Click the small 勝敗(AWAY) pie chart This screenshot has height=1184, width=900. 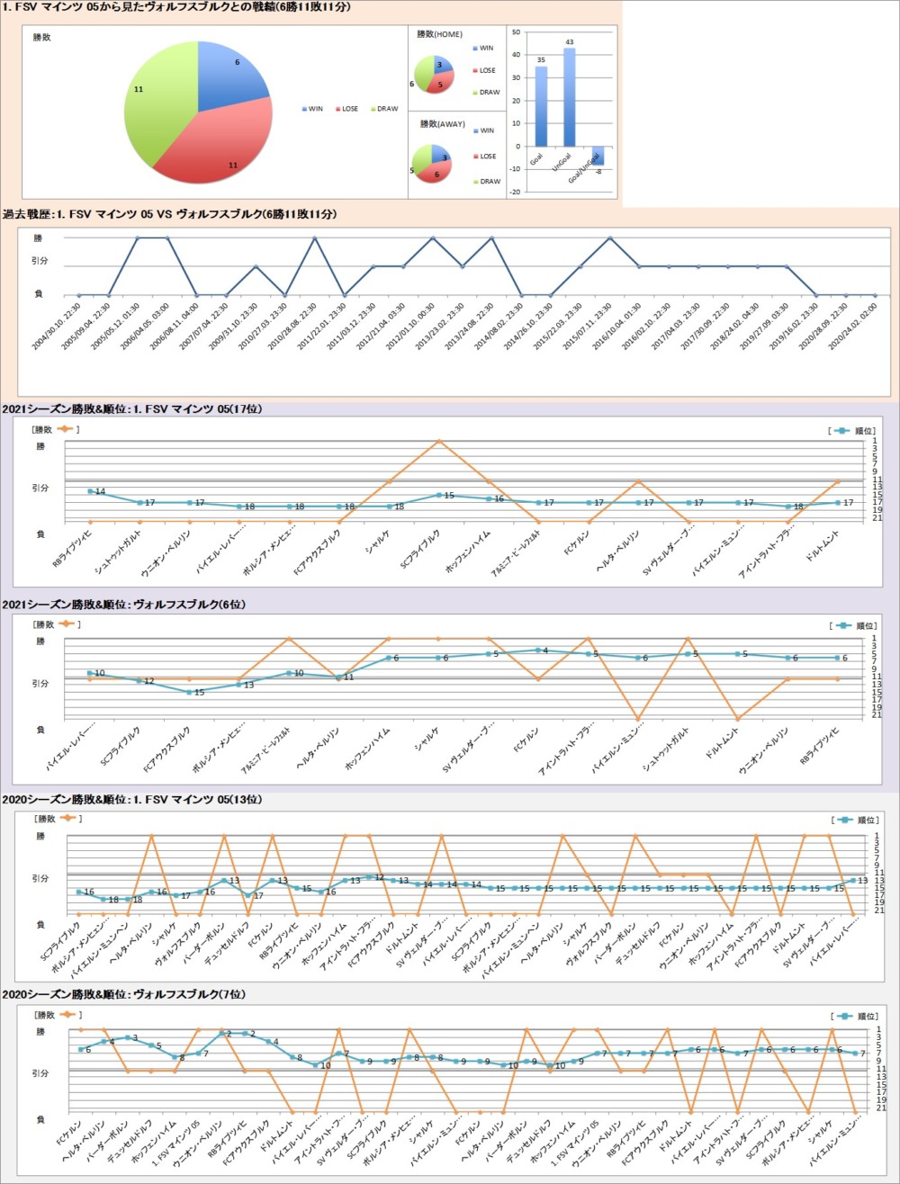coord(432,163)
